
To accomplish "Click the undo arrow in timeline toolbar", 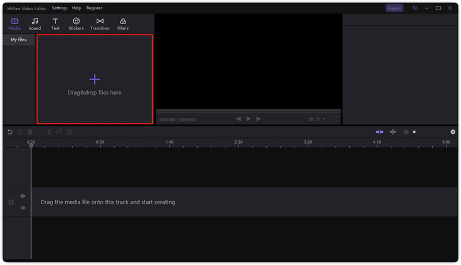I will tap(10, 132).
